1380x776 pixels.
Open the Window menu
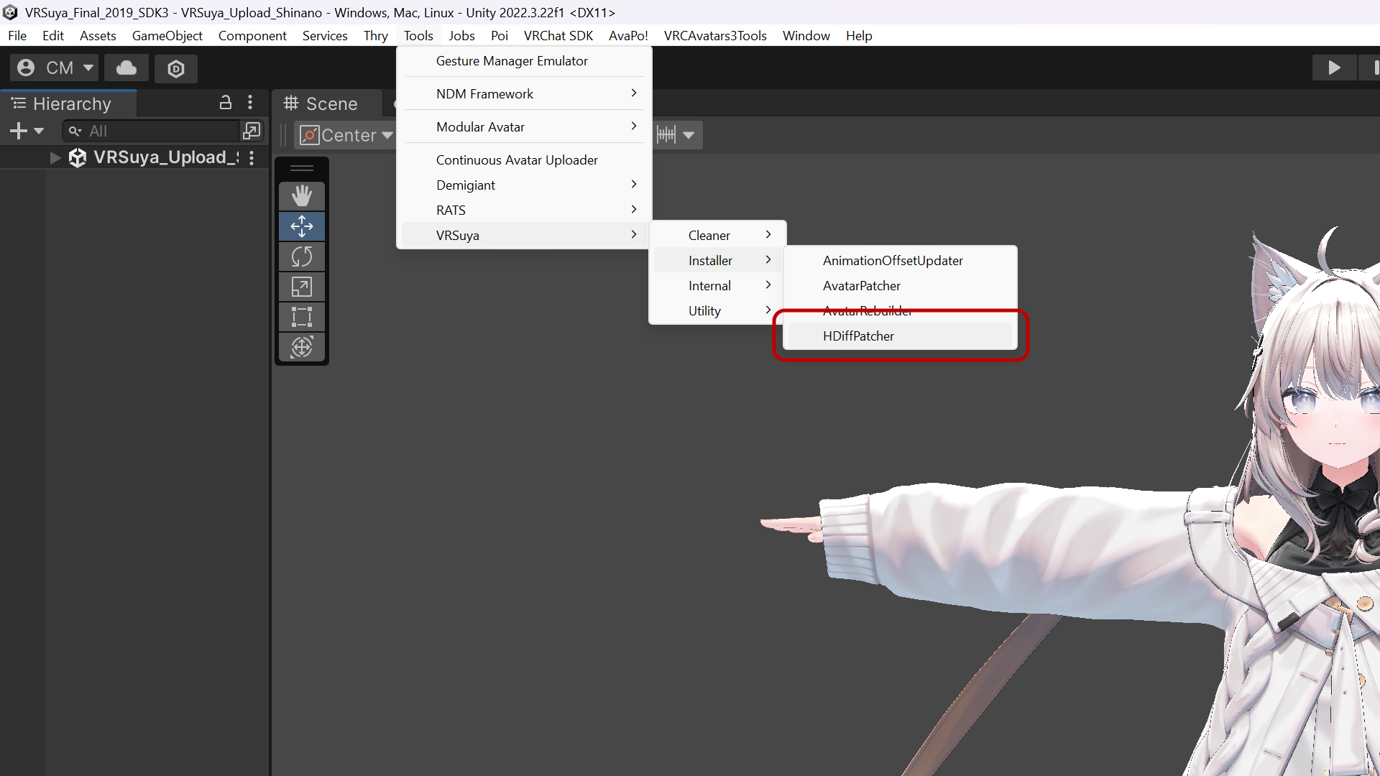coord(806,36)
